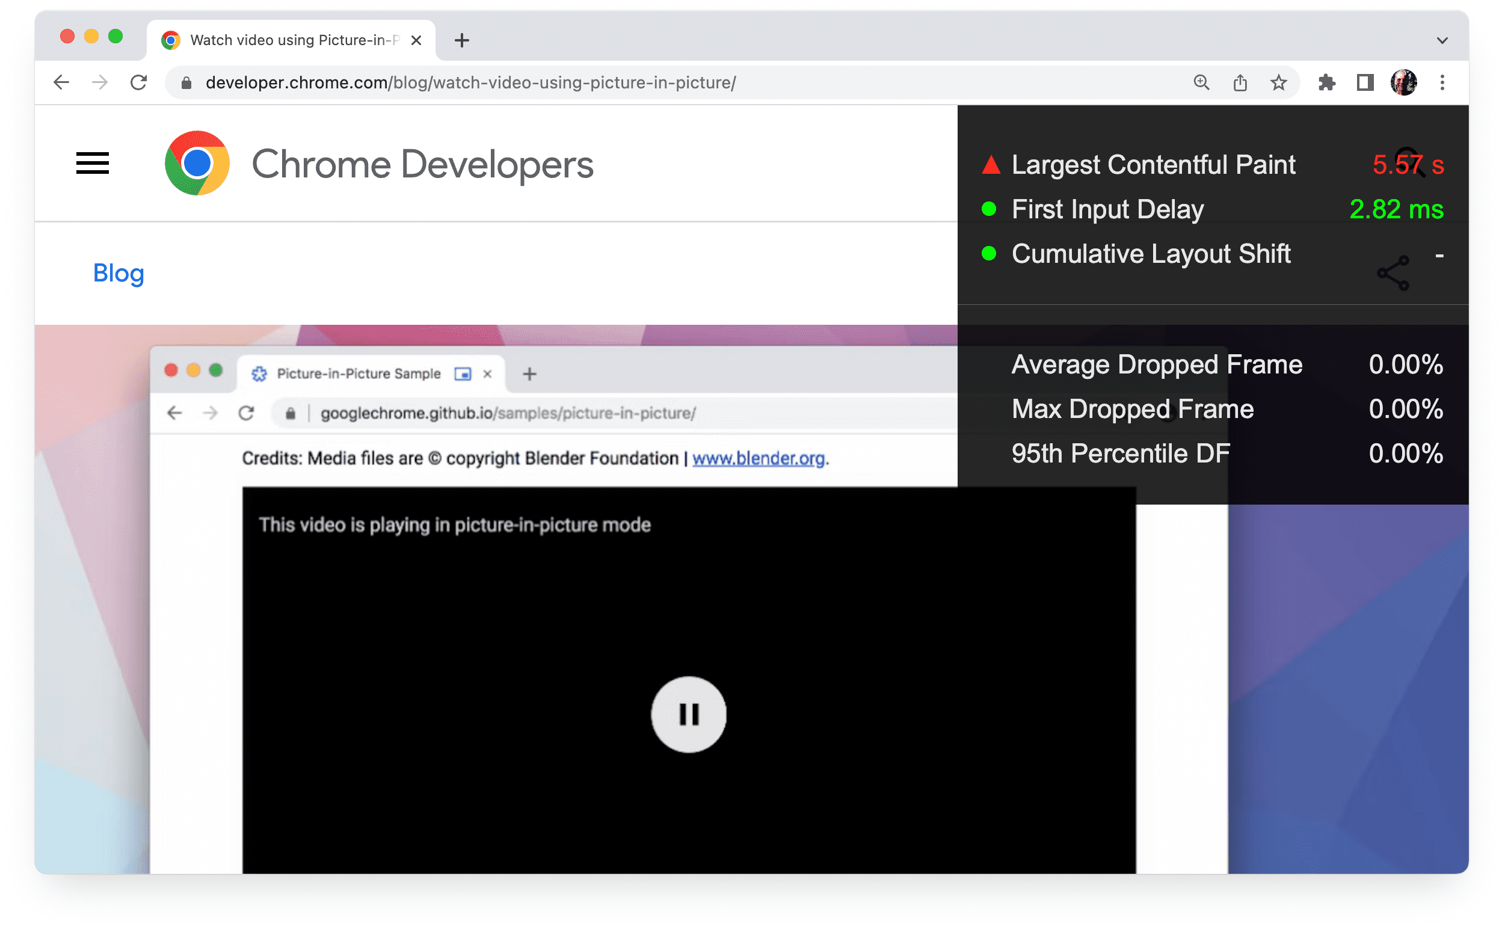
Task: Click the bookmark star icon in address bar
Action: coord(1275,84)
